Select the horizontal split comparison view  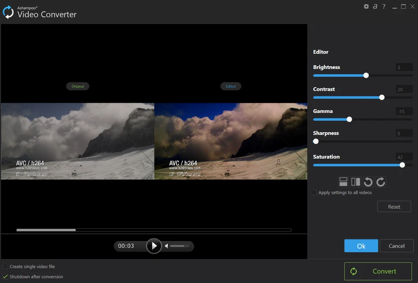tap(343, 181)
